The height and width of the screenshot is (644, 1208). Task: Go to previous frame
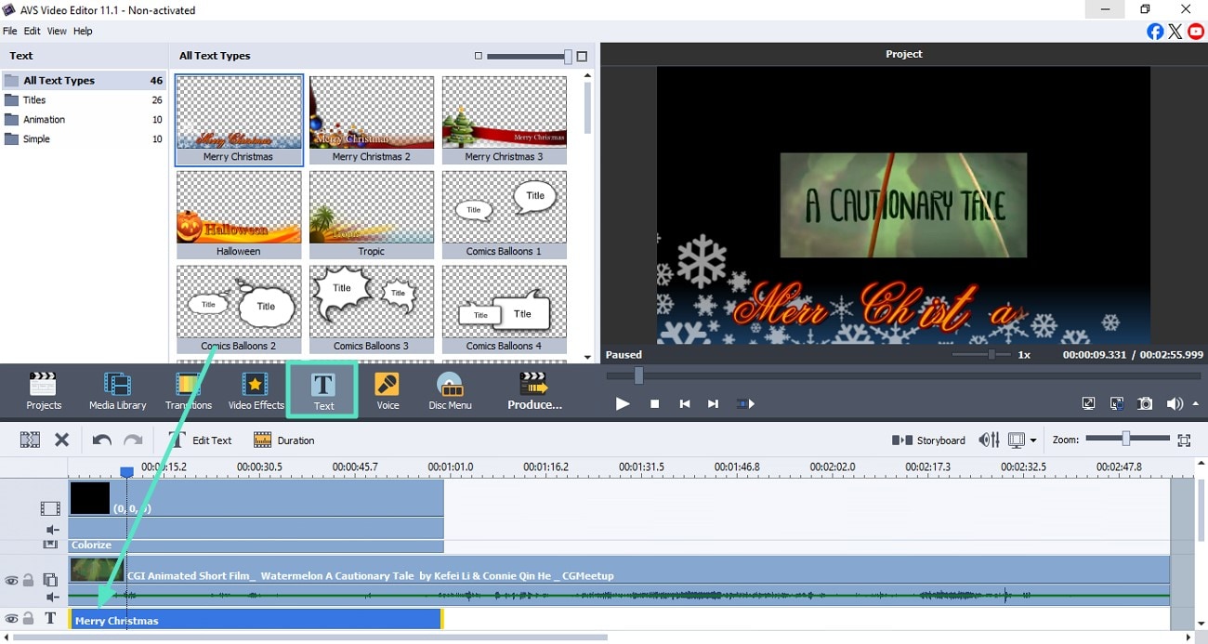point(685,403)
